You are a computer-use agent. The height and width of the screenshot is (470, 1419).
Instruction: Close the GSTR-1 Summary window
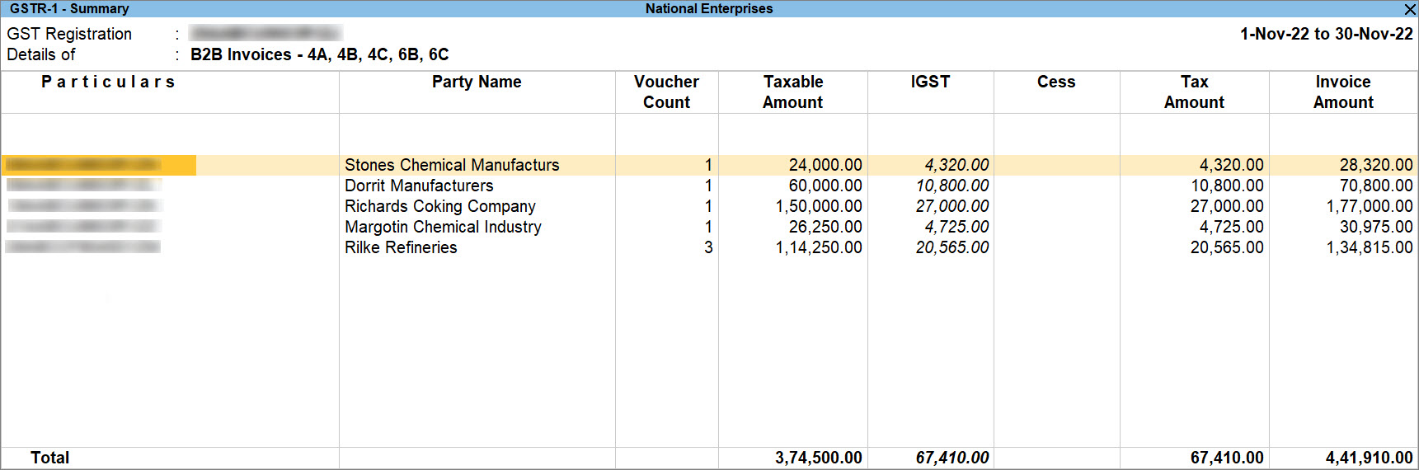click(x=1410, y=9)
